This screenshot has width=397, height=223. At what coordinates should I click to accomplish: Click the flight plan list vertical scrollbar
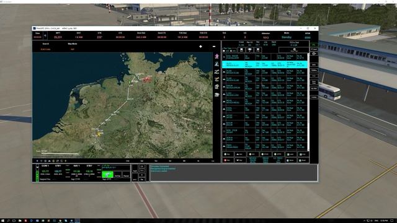click(x=308, y=102)
